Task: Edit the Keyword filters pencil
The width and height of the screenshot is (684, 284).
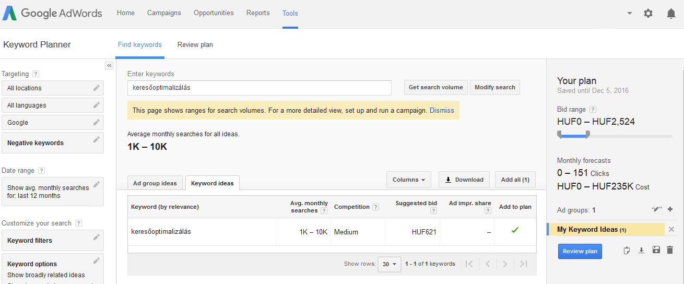Action: (96, 237)
